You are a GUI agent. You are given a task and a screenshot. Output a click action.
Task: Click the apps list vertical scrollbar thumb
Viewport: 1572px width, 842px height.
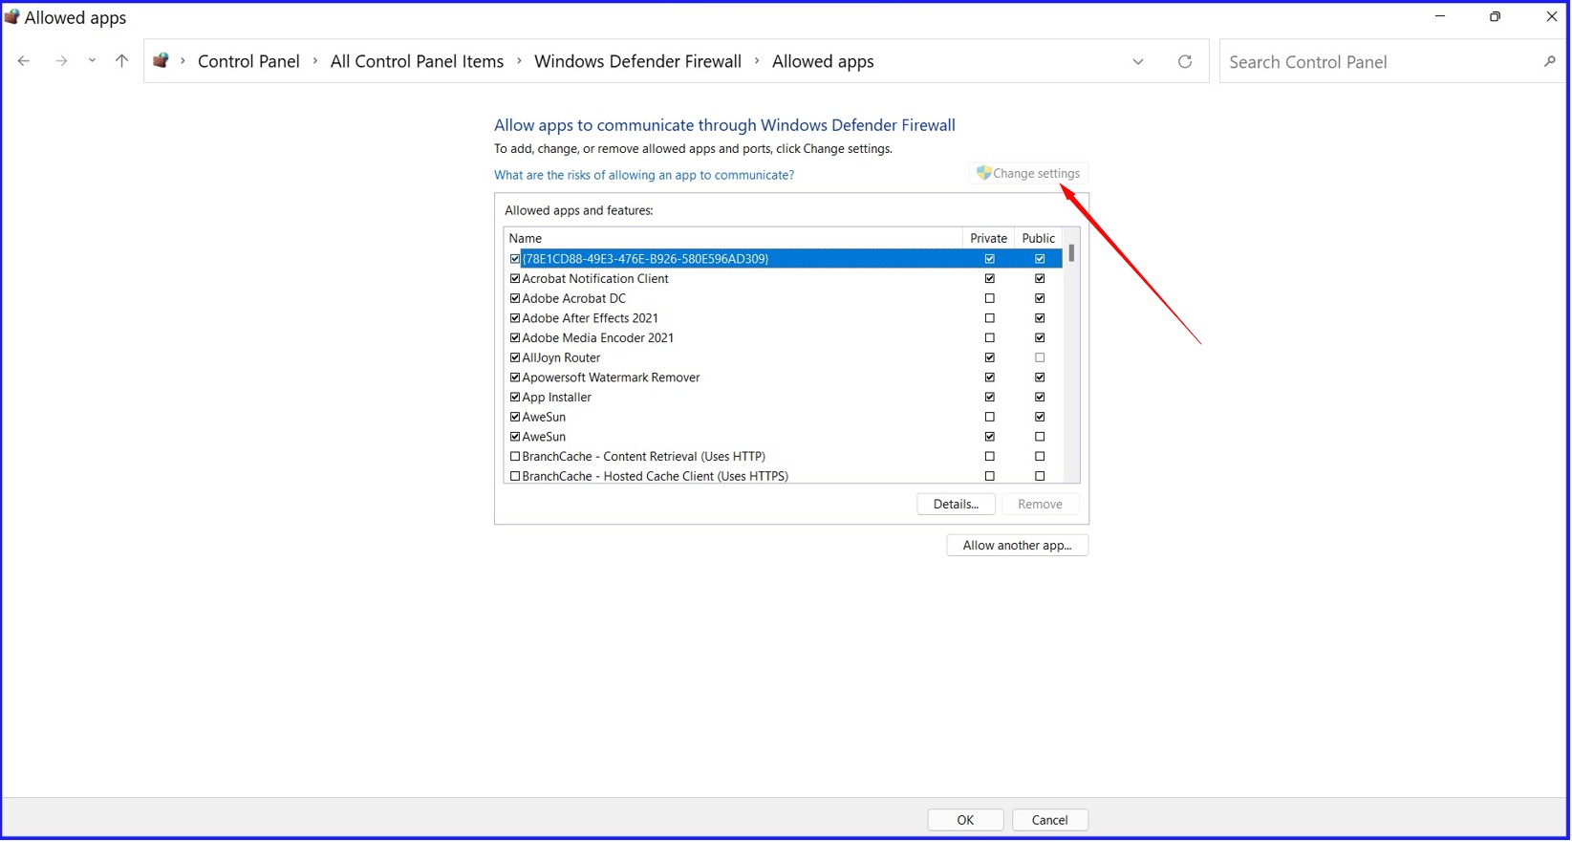[1071, 253]
